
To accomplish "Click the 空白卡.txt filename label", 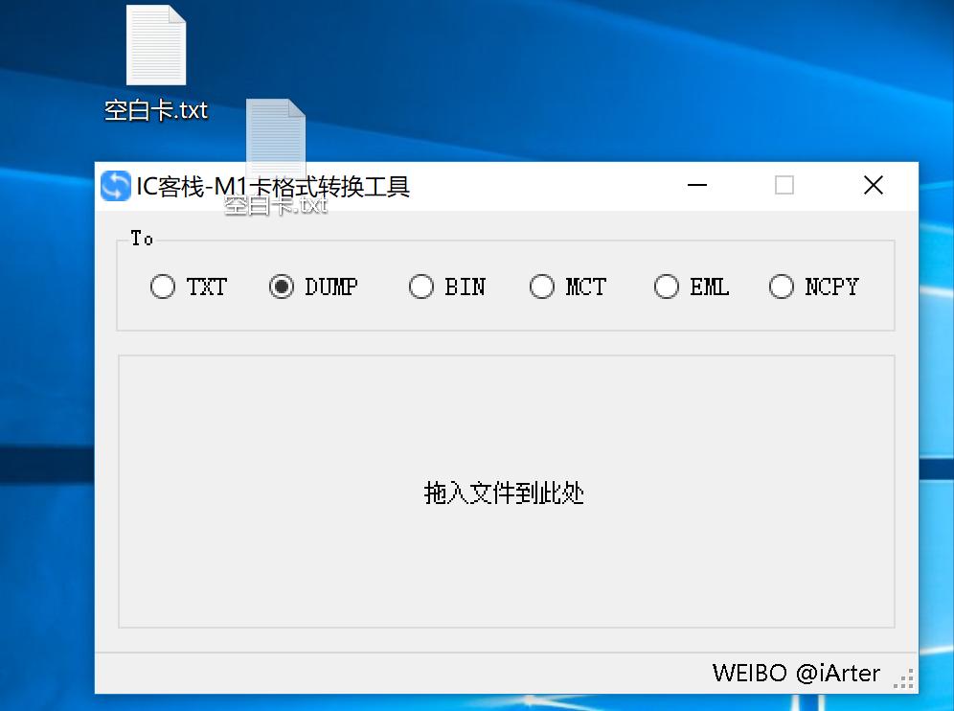I will [155, 110].
